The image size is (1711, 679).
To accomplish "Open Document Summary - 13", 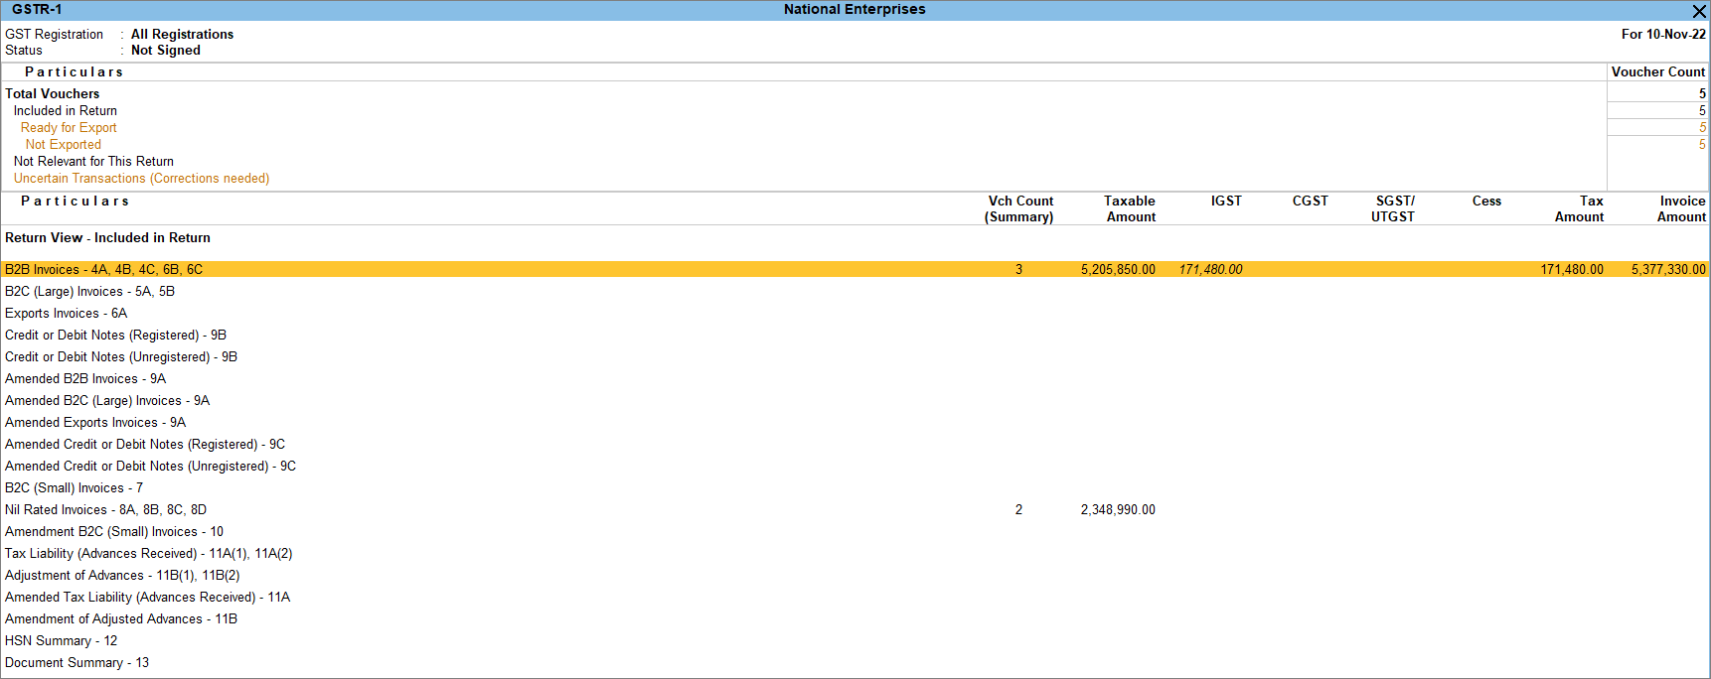I will (x=77, y=662).
